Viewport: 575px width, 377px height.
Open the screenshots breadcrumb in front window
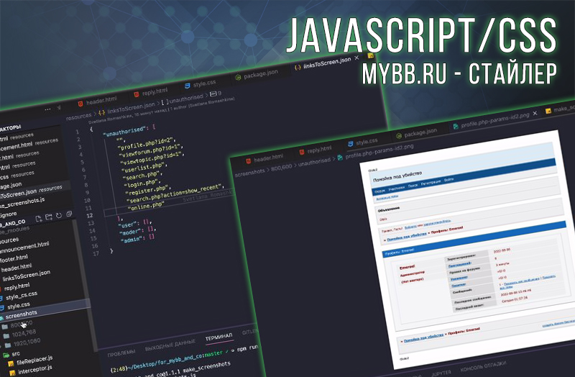(x=249, y=173)
